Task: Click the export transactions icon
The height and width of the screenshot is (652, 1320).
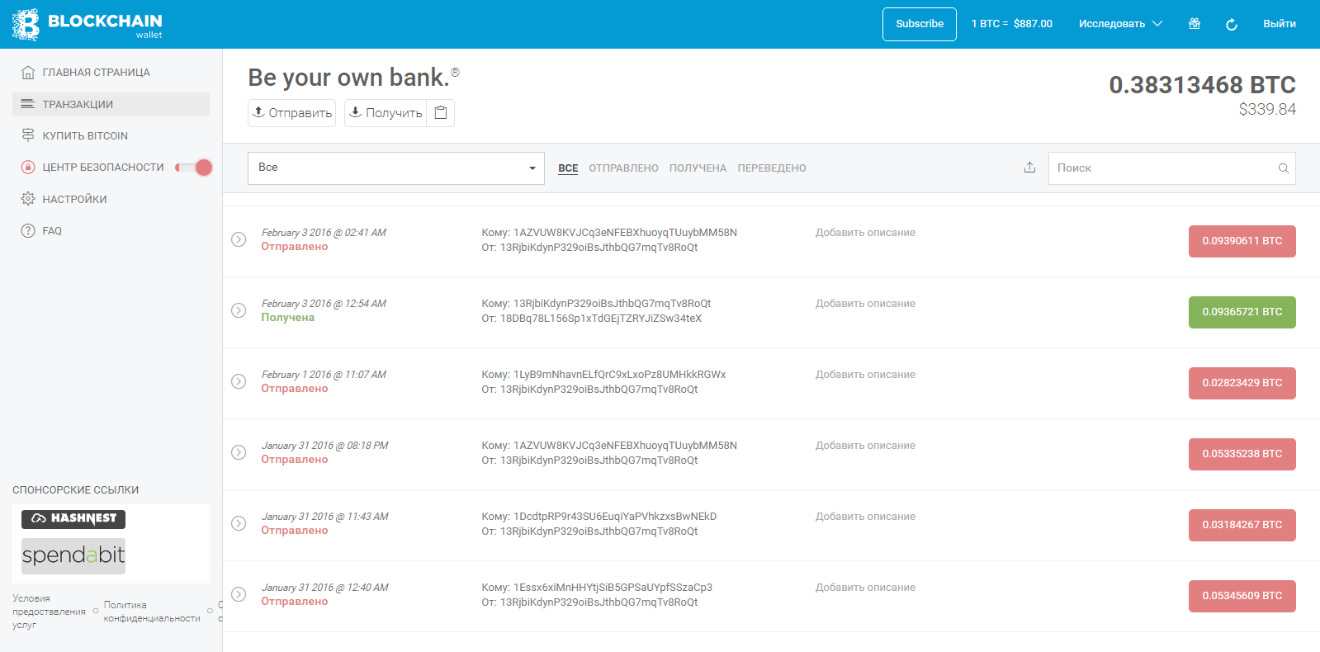Action: coord(1029,168)
